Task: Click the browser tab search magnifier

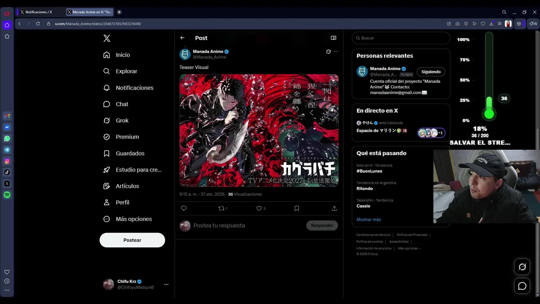Action: coord(504,12)
